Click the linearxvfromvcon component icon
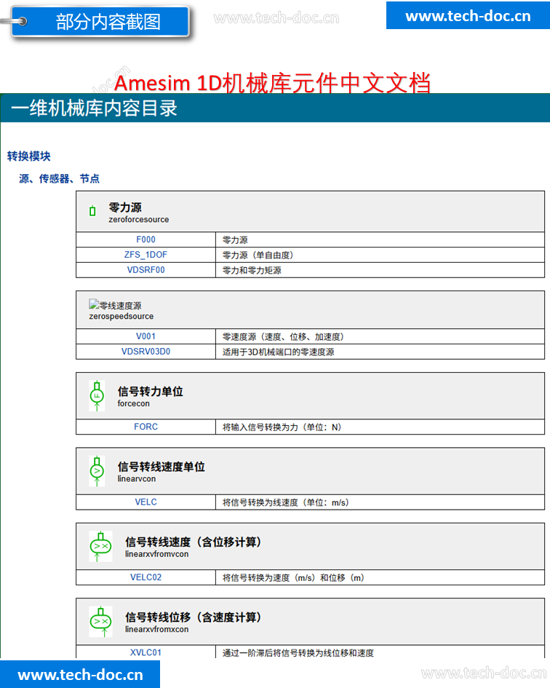 (x=101, y=547)
